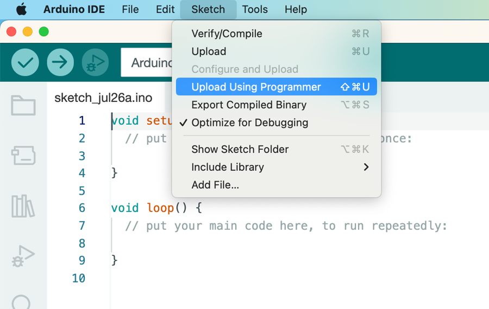Open the Library Manager books icon

(x=23, y=205)
